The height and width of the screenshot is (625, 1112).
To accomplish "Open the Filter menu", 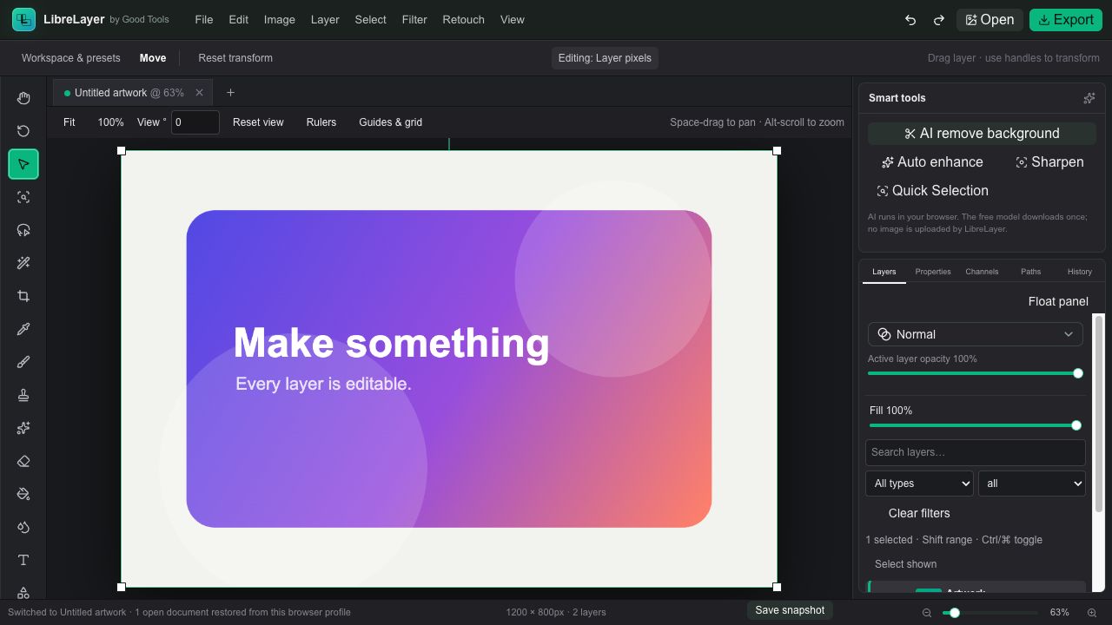I will pyautogui.click(x=414, y=19).
